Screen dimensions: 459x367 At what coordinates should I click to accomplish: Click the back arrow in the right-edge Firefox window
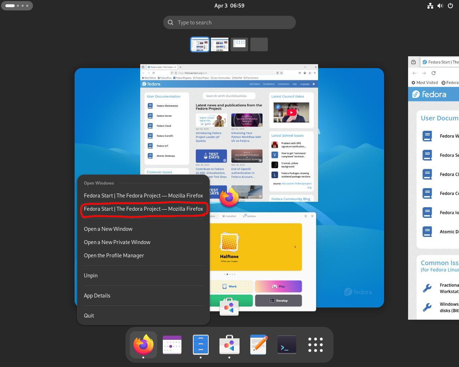[x=415, y=73]
